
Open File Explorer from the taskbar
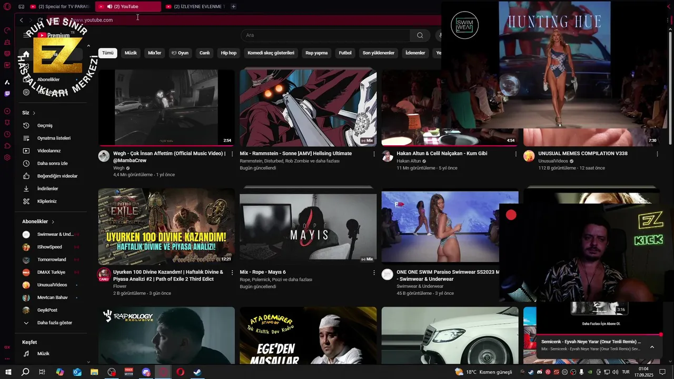[94, 372]
